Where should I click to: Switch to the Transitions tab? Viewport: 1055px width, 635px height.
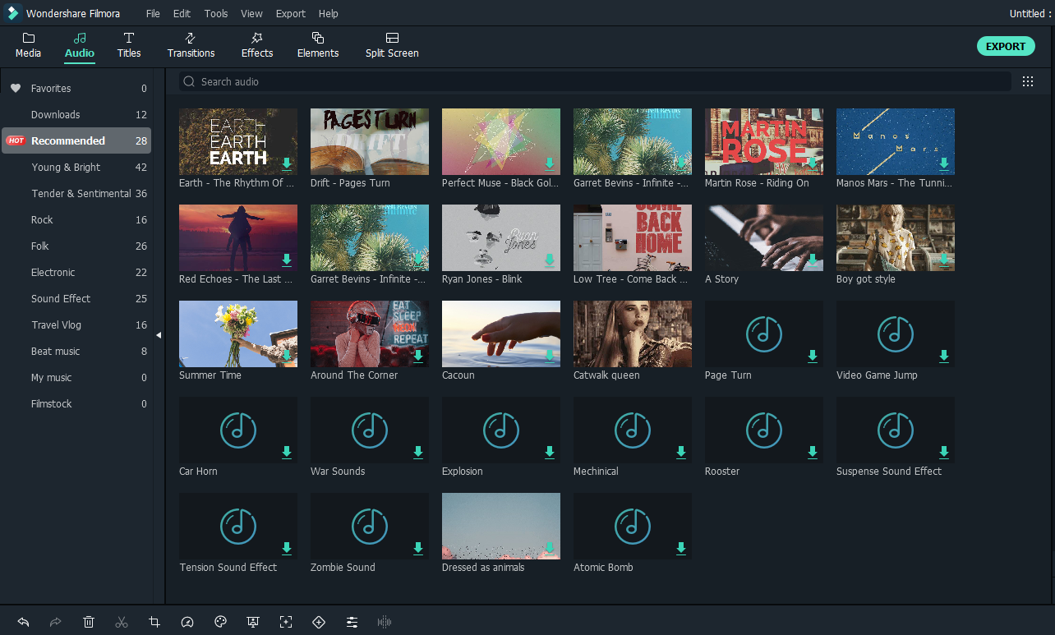[191, 46]
